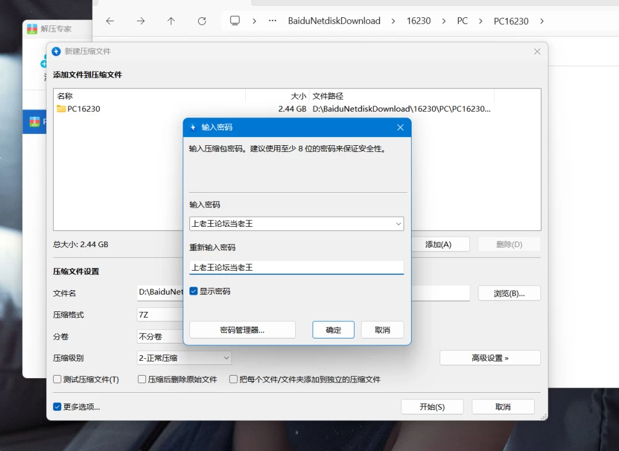Screen dimensions: 619x451
Task: Tick 把每个文件/文件夹添加到独立的压缩文件 checkbox
Action: (233, 379)
